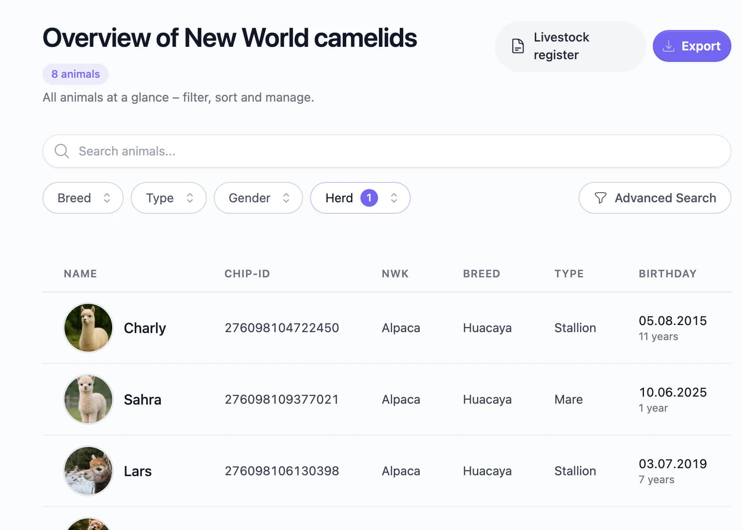Click birthday 10.06.2025 in Sahra's row
This screenshot has width=742, height=530.
pos(673,392)
